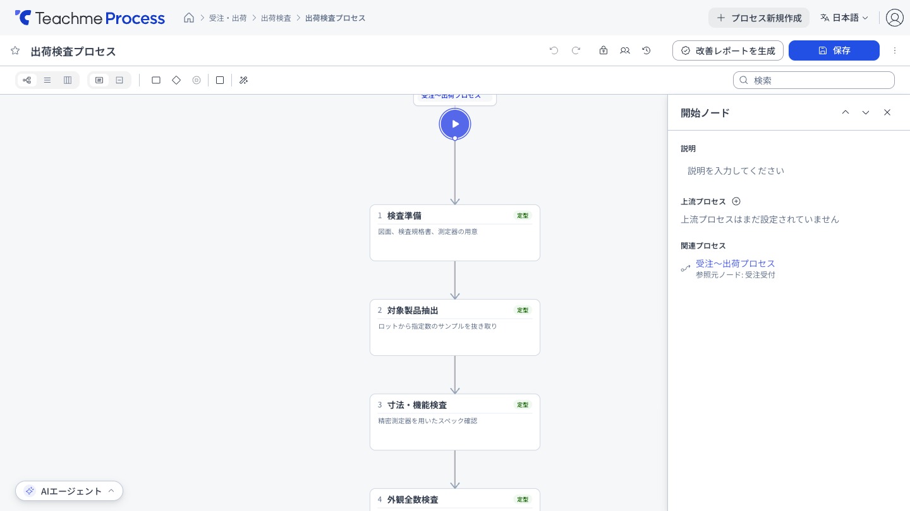This screenshot has width=910, height=511.
Task: Favorite 出荷検査プロセス with the star icon
Action: [x=15, y=50]
